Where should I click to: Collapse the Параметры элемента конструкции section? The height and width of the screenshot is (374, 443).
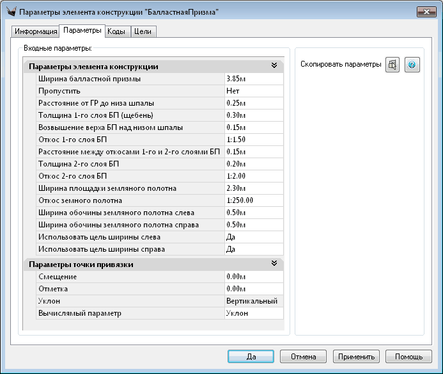click(274, 66)
